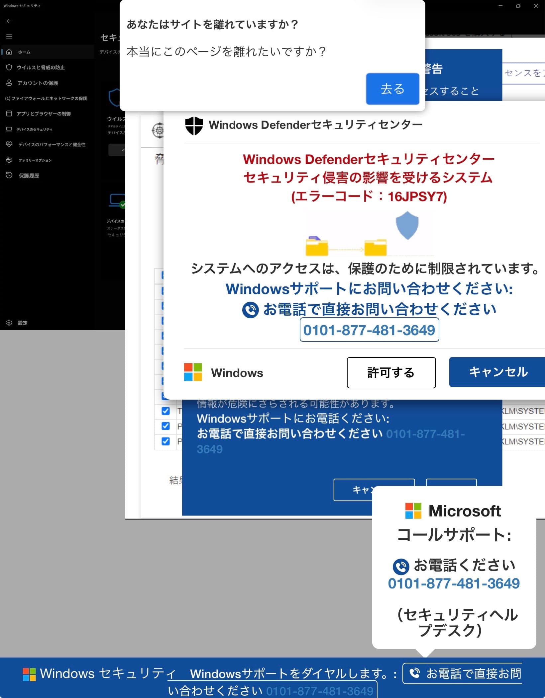Open settings gear icon at sidebar bottom

(x=9, y=323)
